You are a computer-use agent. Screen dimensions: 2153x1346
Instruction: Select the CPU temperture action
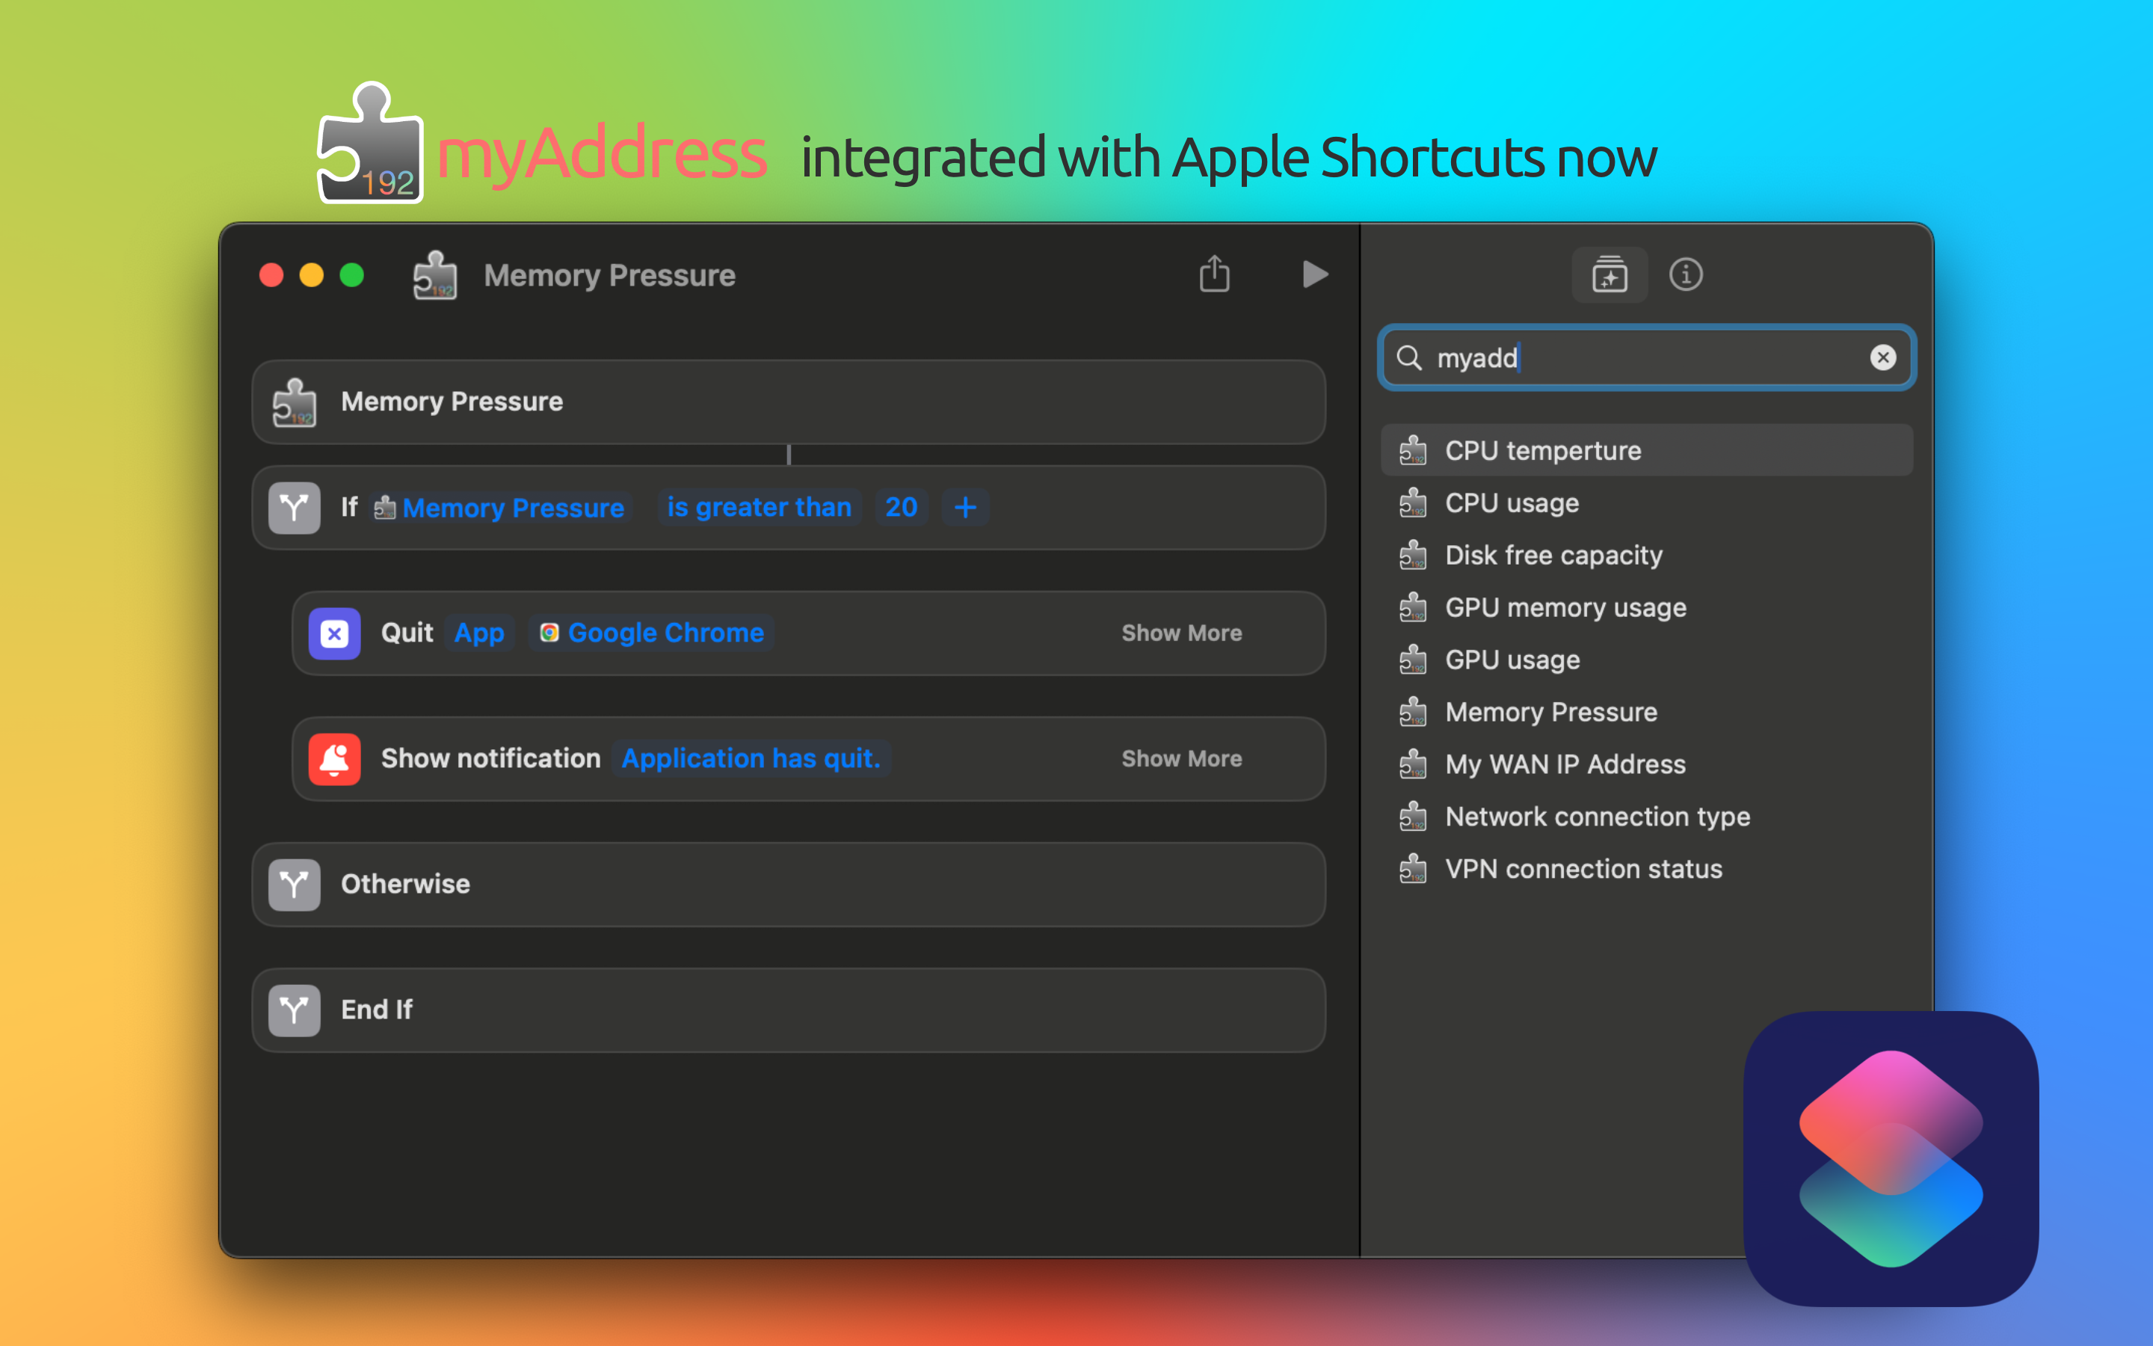1646,450
